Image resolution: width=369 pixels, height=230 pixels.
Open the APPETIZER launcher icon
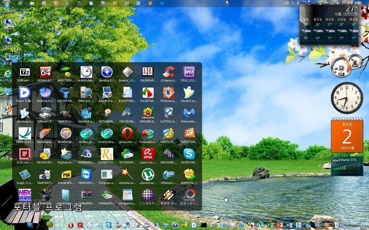(66, 72)
